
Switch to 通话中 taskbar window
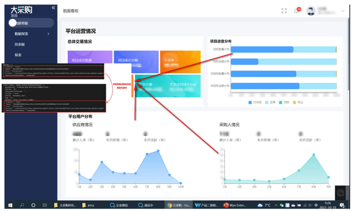coord(146,205)
